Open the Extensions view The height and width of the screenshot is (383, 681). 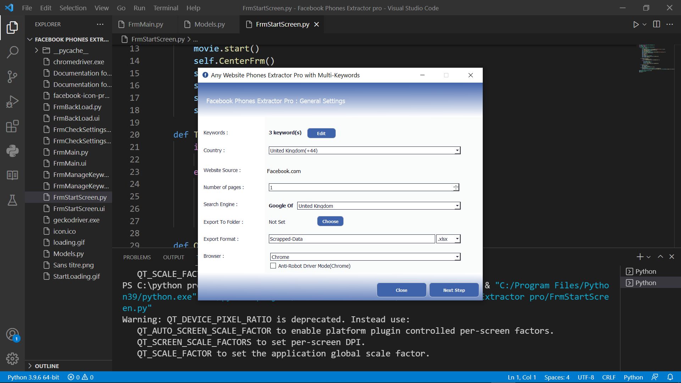(x=12, y=126)
